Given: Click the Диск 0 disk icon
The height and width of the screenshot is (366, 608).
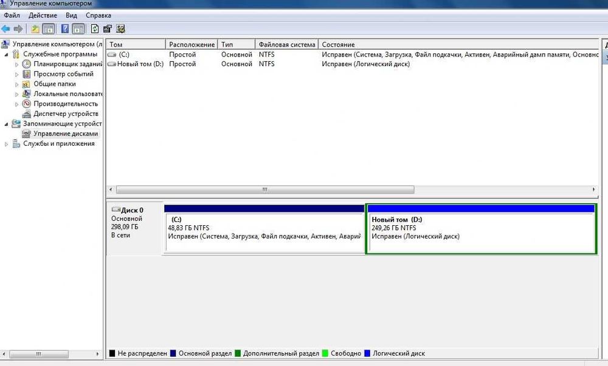Looking at the screenshot, I should click(116, 209).
